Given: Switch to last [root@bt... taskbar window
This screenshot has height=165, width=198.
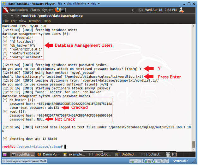Looking at the screenshot, I should pyautogui.click(x=152, y=155).
